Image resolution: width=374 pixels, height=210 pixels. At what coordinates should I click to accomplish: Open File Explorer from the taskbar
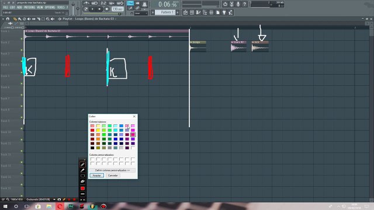click(x=49, y=206)
